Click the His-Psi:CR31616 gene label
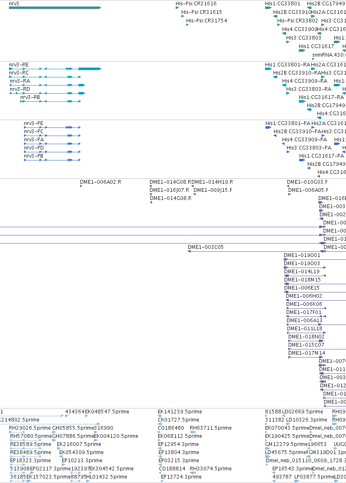 coord(196,4)
